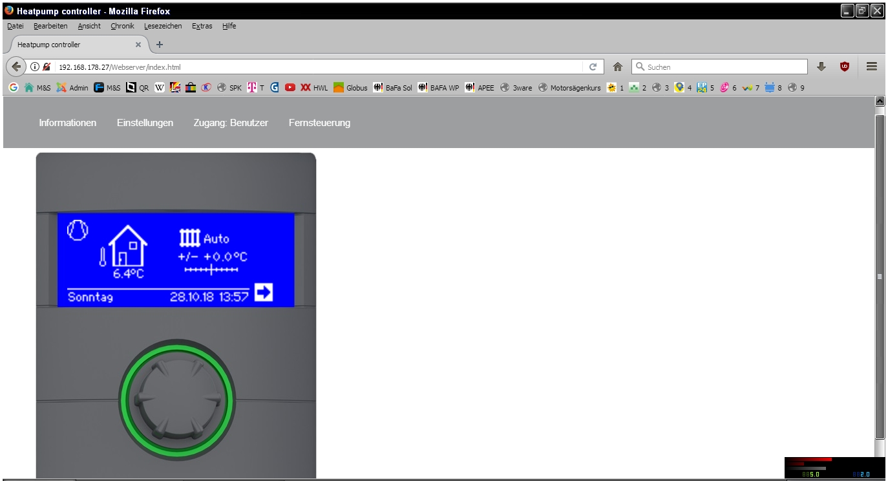Open a new tab with the plus button
Image resolution: width=888 pixels, height=481 pixels.
click(160, 45)
